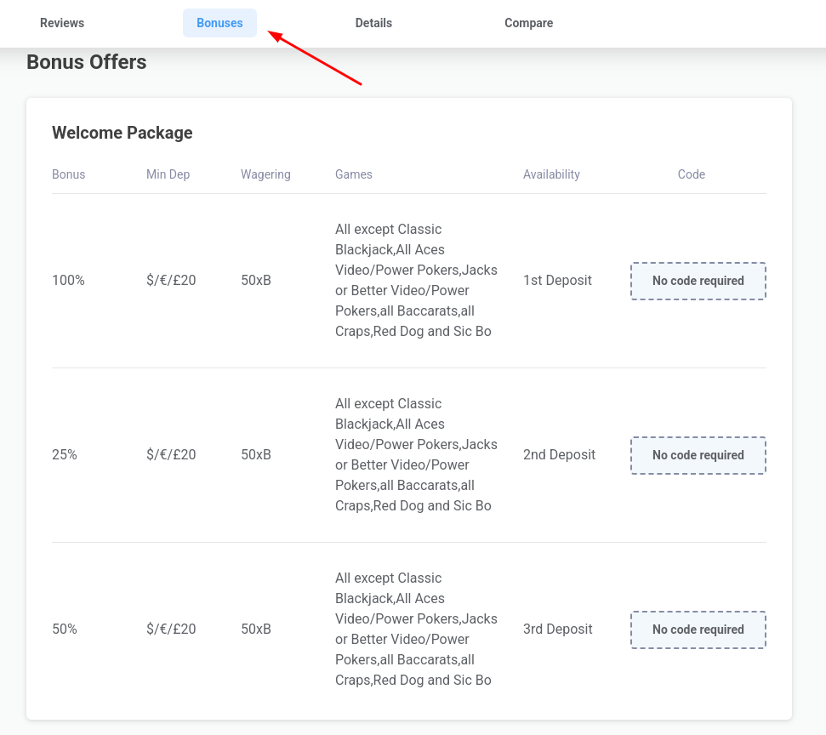This screenshot has height=735, width=826.
Task: Click the 1st Deposit 'No code required' box
Action: coord(698,281)
